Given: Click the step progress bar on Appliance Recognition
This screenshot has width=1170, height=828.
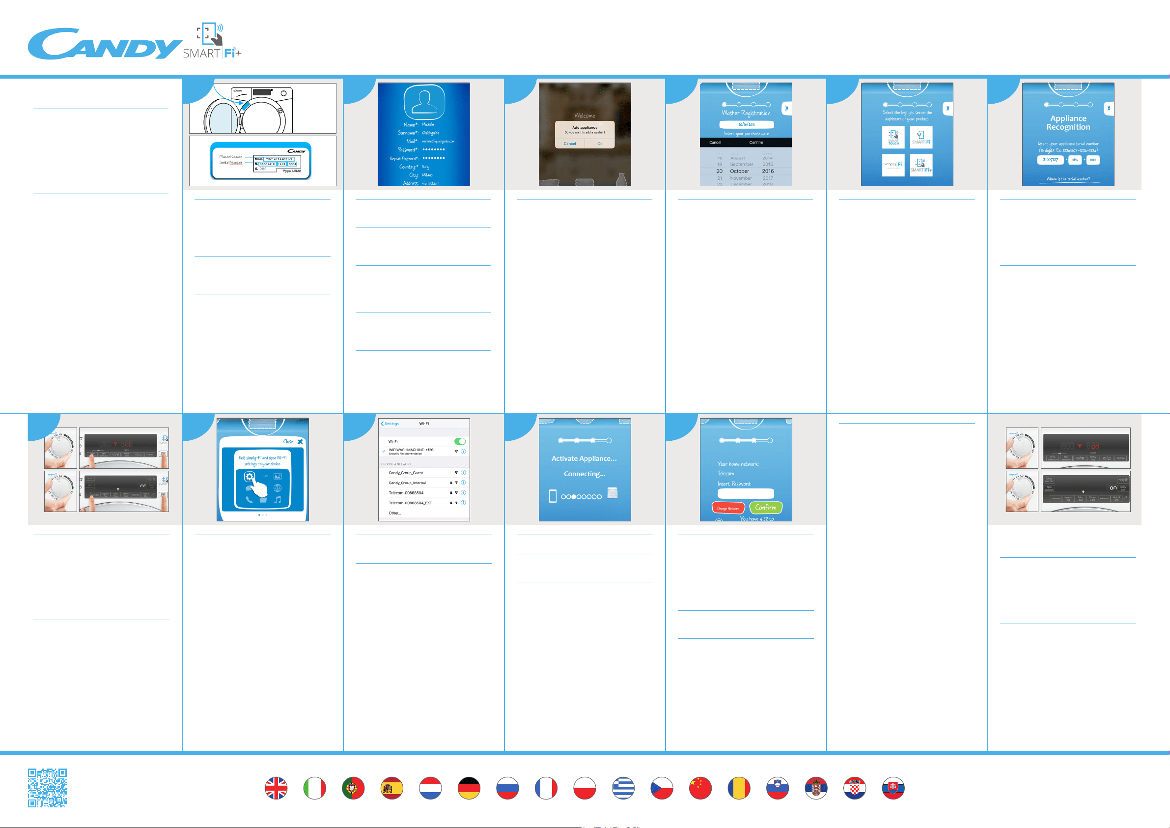Looking at the screenshot, I should coord(1069,105).
